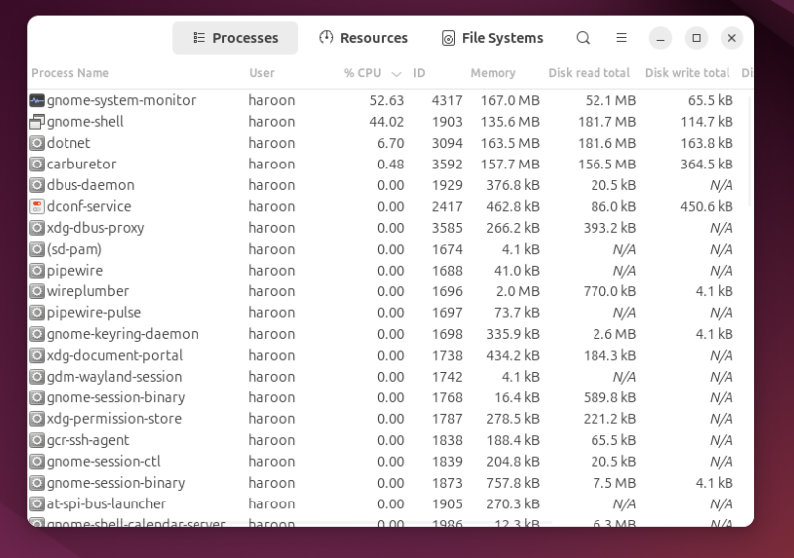This screenshot has width=794, height=558.
Task: Click the pipewire-pulse process gear icon
Action: (37, 312)
